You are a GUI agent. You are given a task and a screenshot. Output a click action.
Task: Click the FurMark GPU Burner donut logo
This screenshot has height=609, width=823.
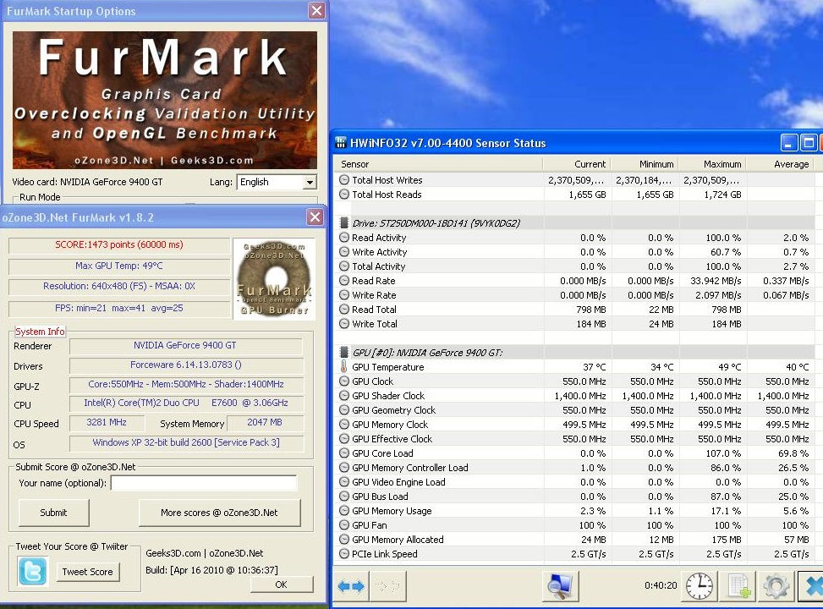pyautogui.click(x=273, y=278)
